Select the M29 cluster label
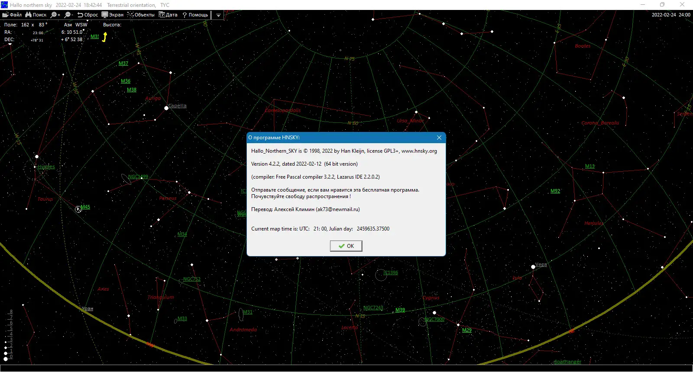The width and height of the screenshot is (693, 372). (x=467, y=330)
